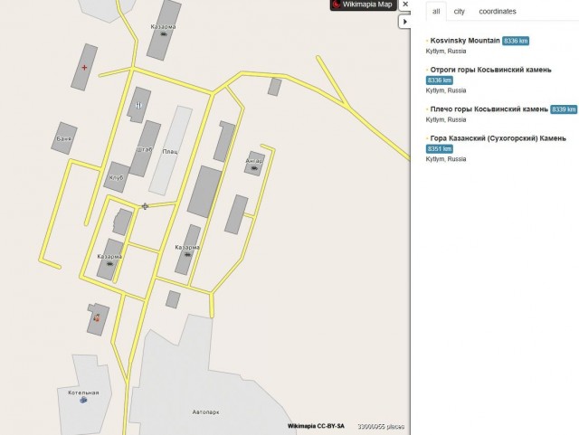Select the Плац parade ground area

(170, 151)
